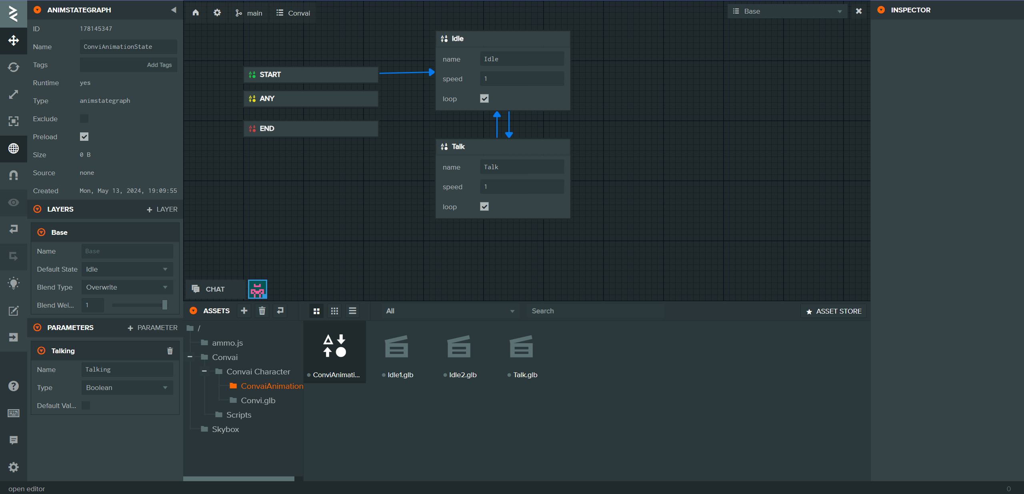Open the main branch menu
Viewport: 1024px width, 494px height.
249,13
